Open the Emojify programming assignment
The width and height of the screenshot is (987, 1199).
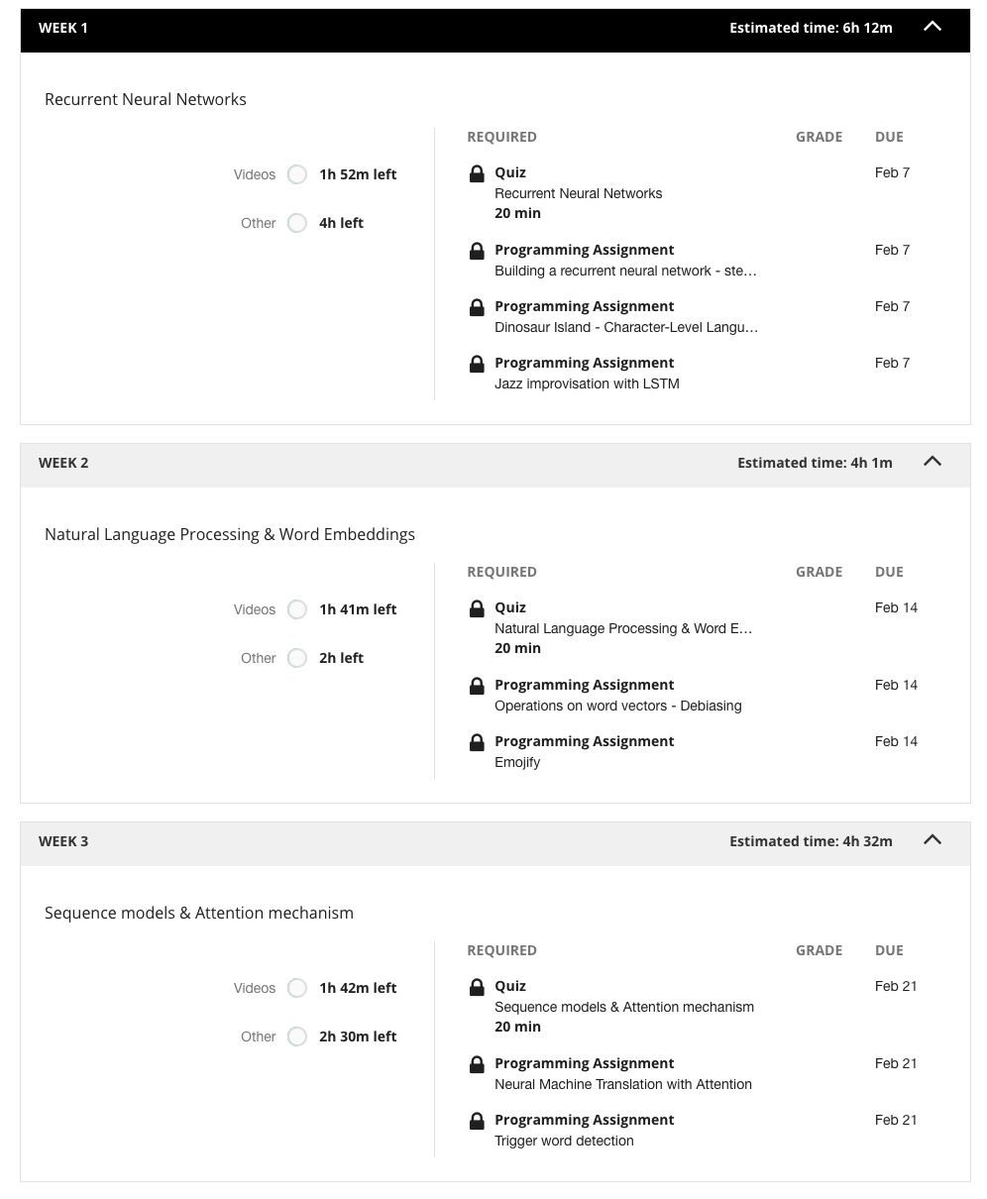[x=517, y=762]
